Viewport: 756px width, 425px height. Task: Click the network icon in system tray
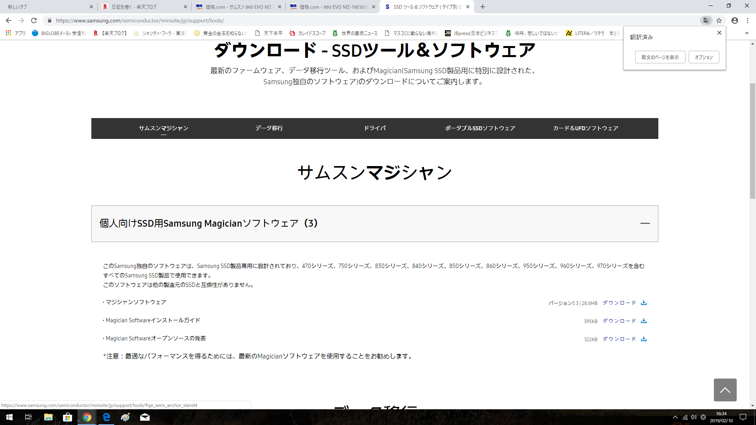click(x=685, y=417)
